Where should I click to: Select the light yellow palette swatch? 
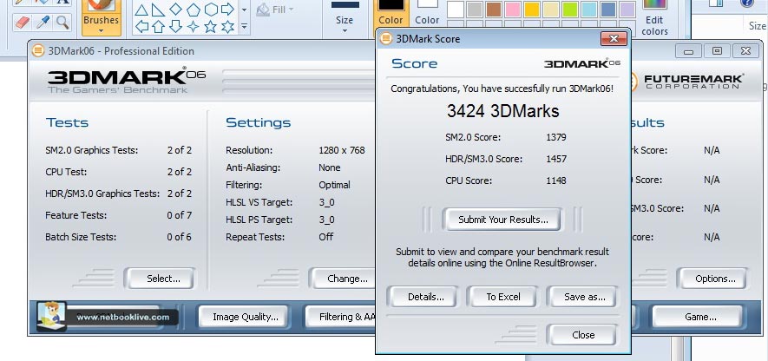pos(551,10)
